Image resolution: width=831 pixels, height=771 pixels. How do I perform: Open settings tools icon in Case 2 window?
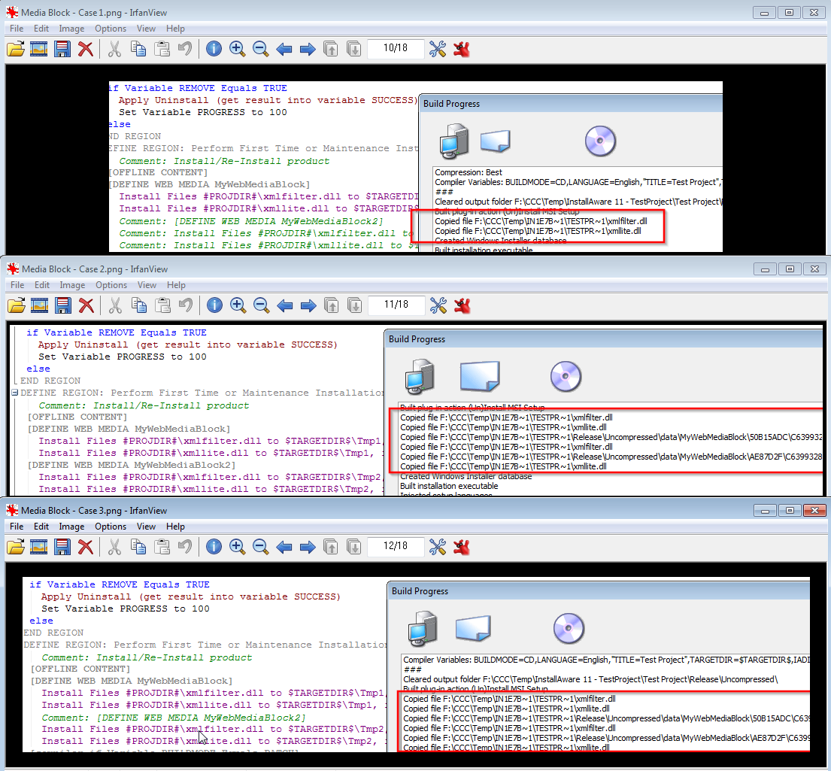click(x=438, y=306)
